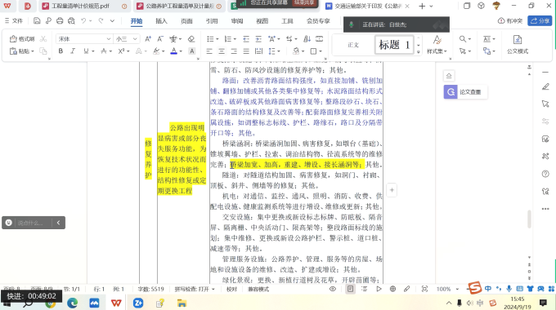Click the print icon

coord(60,21)
